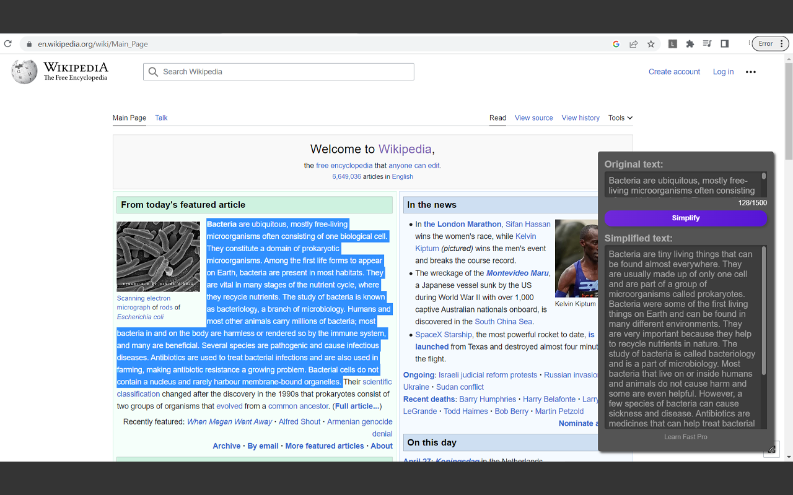The image size is (793, 495).
Task: Click the 'free encyclopedia' link
Action: point(344,165)
